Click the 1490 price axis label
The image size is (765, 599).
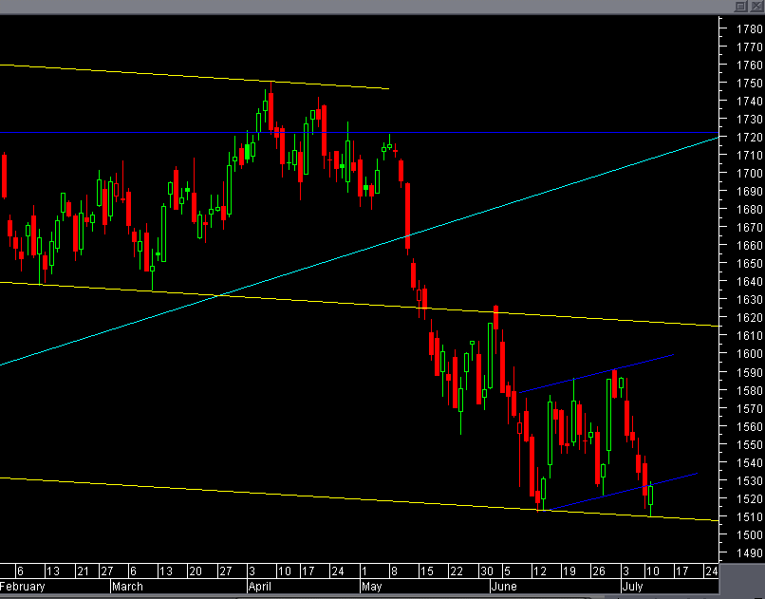tap(749, 553)
